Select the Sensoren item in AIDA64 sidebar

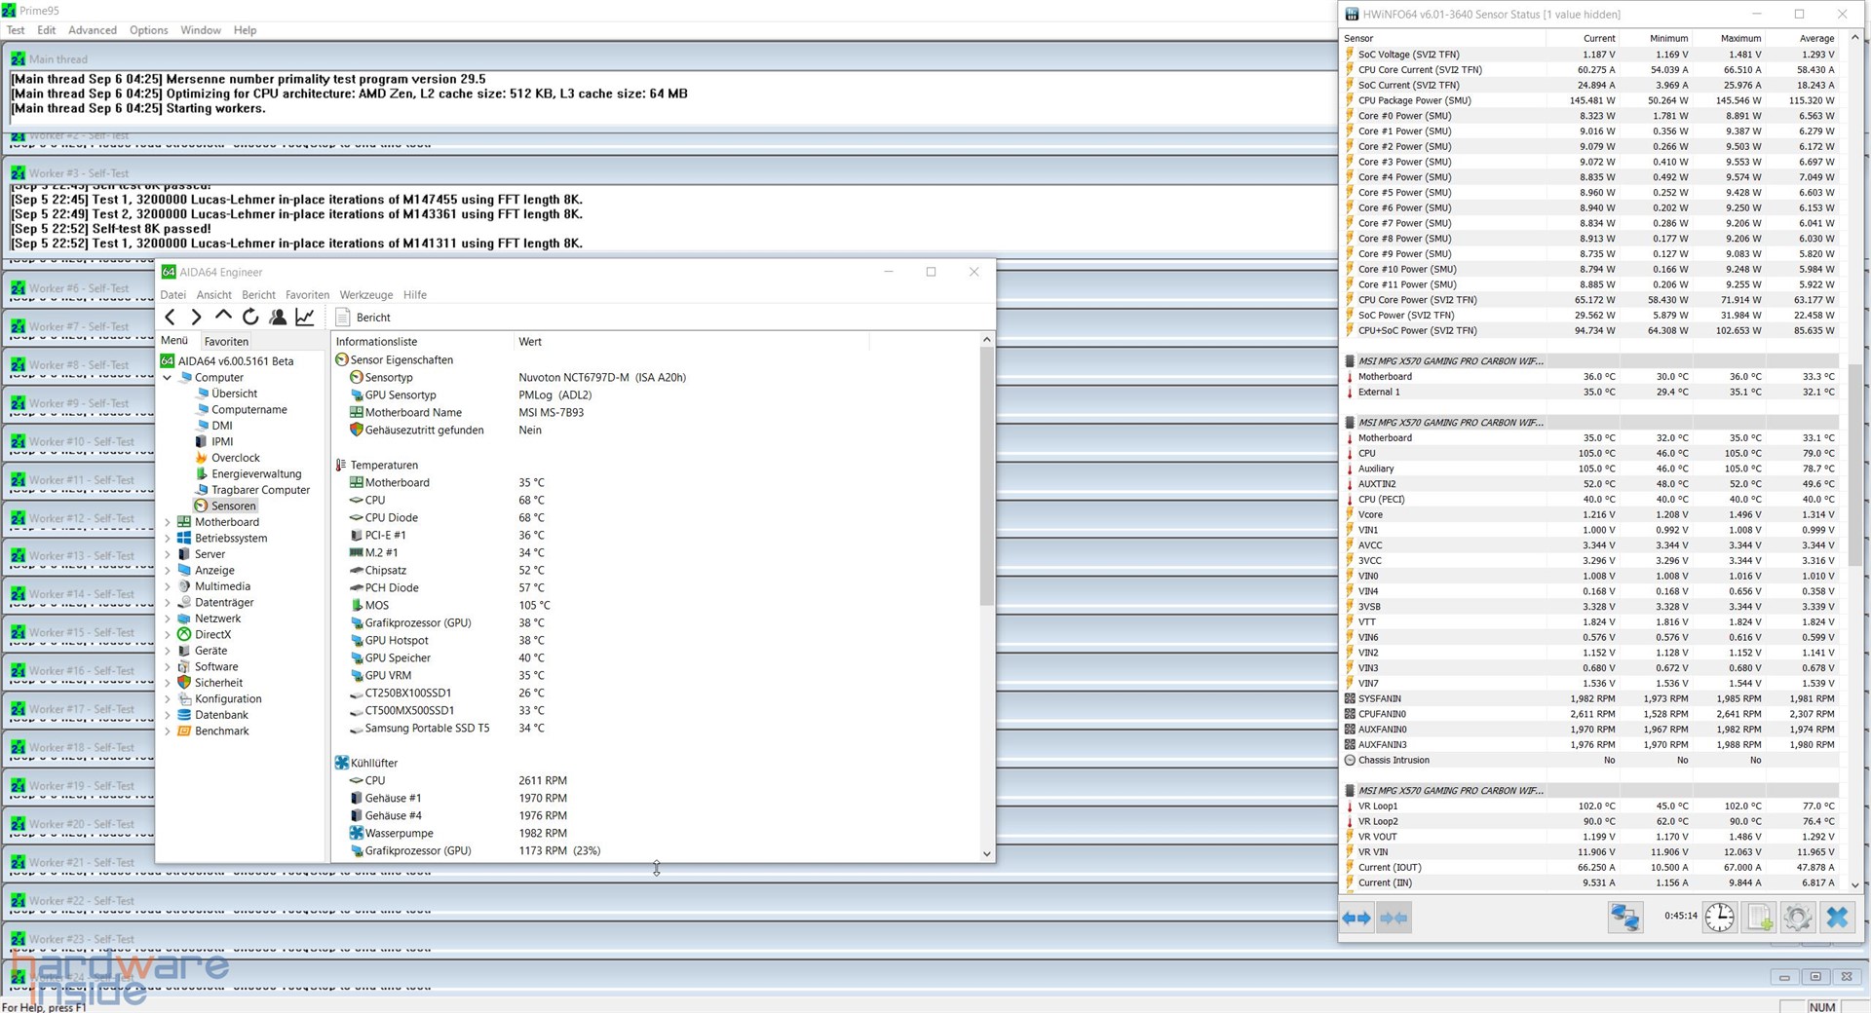point(232,506)
